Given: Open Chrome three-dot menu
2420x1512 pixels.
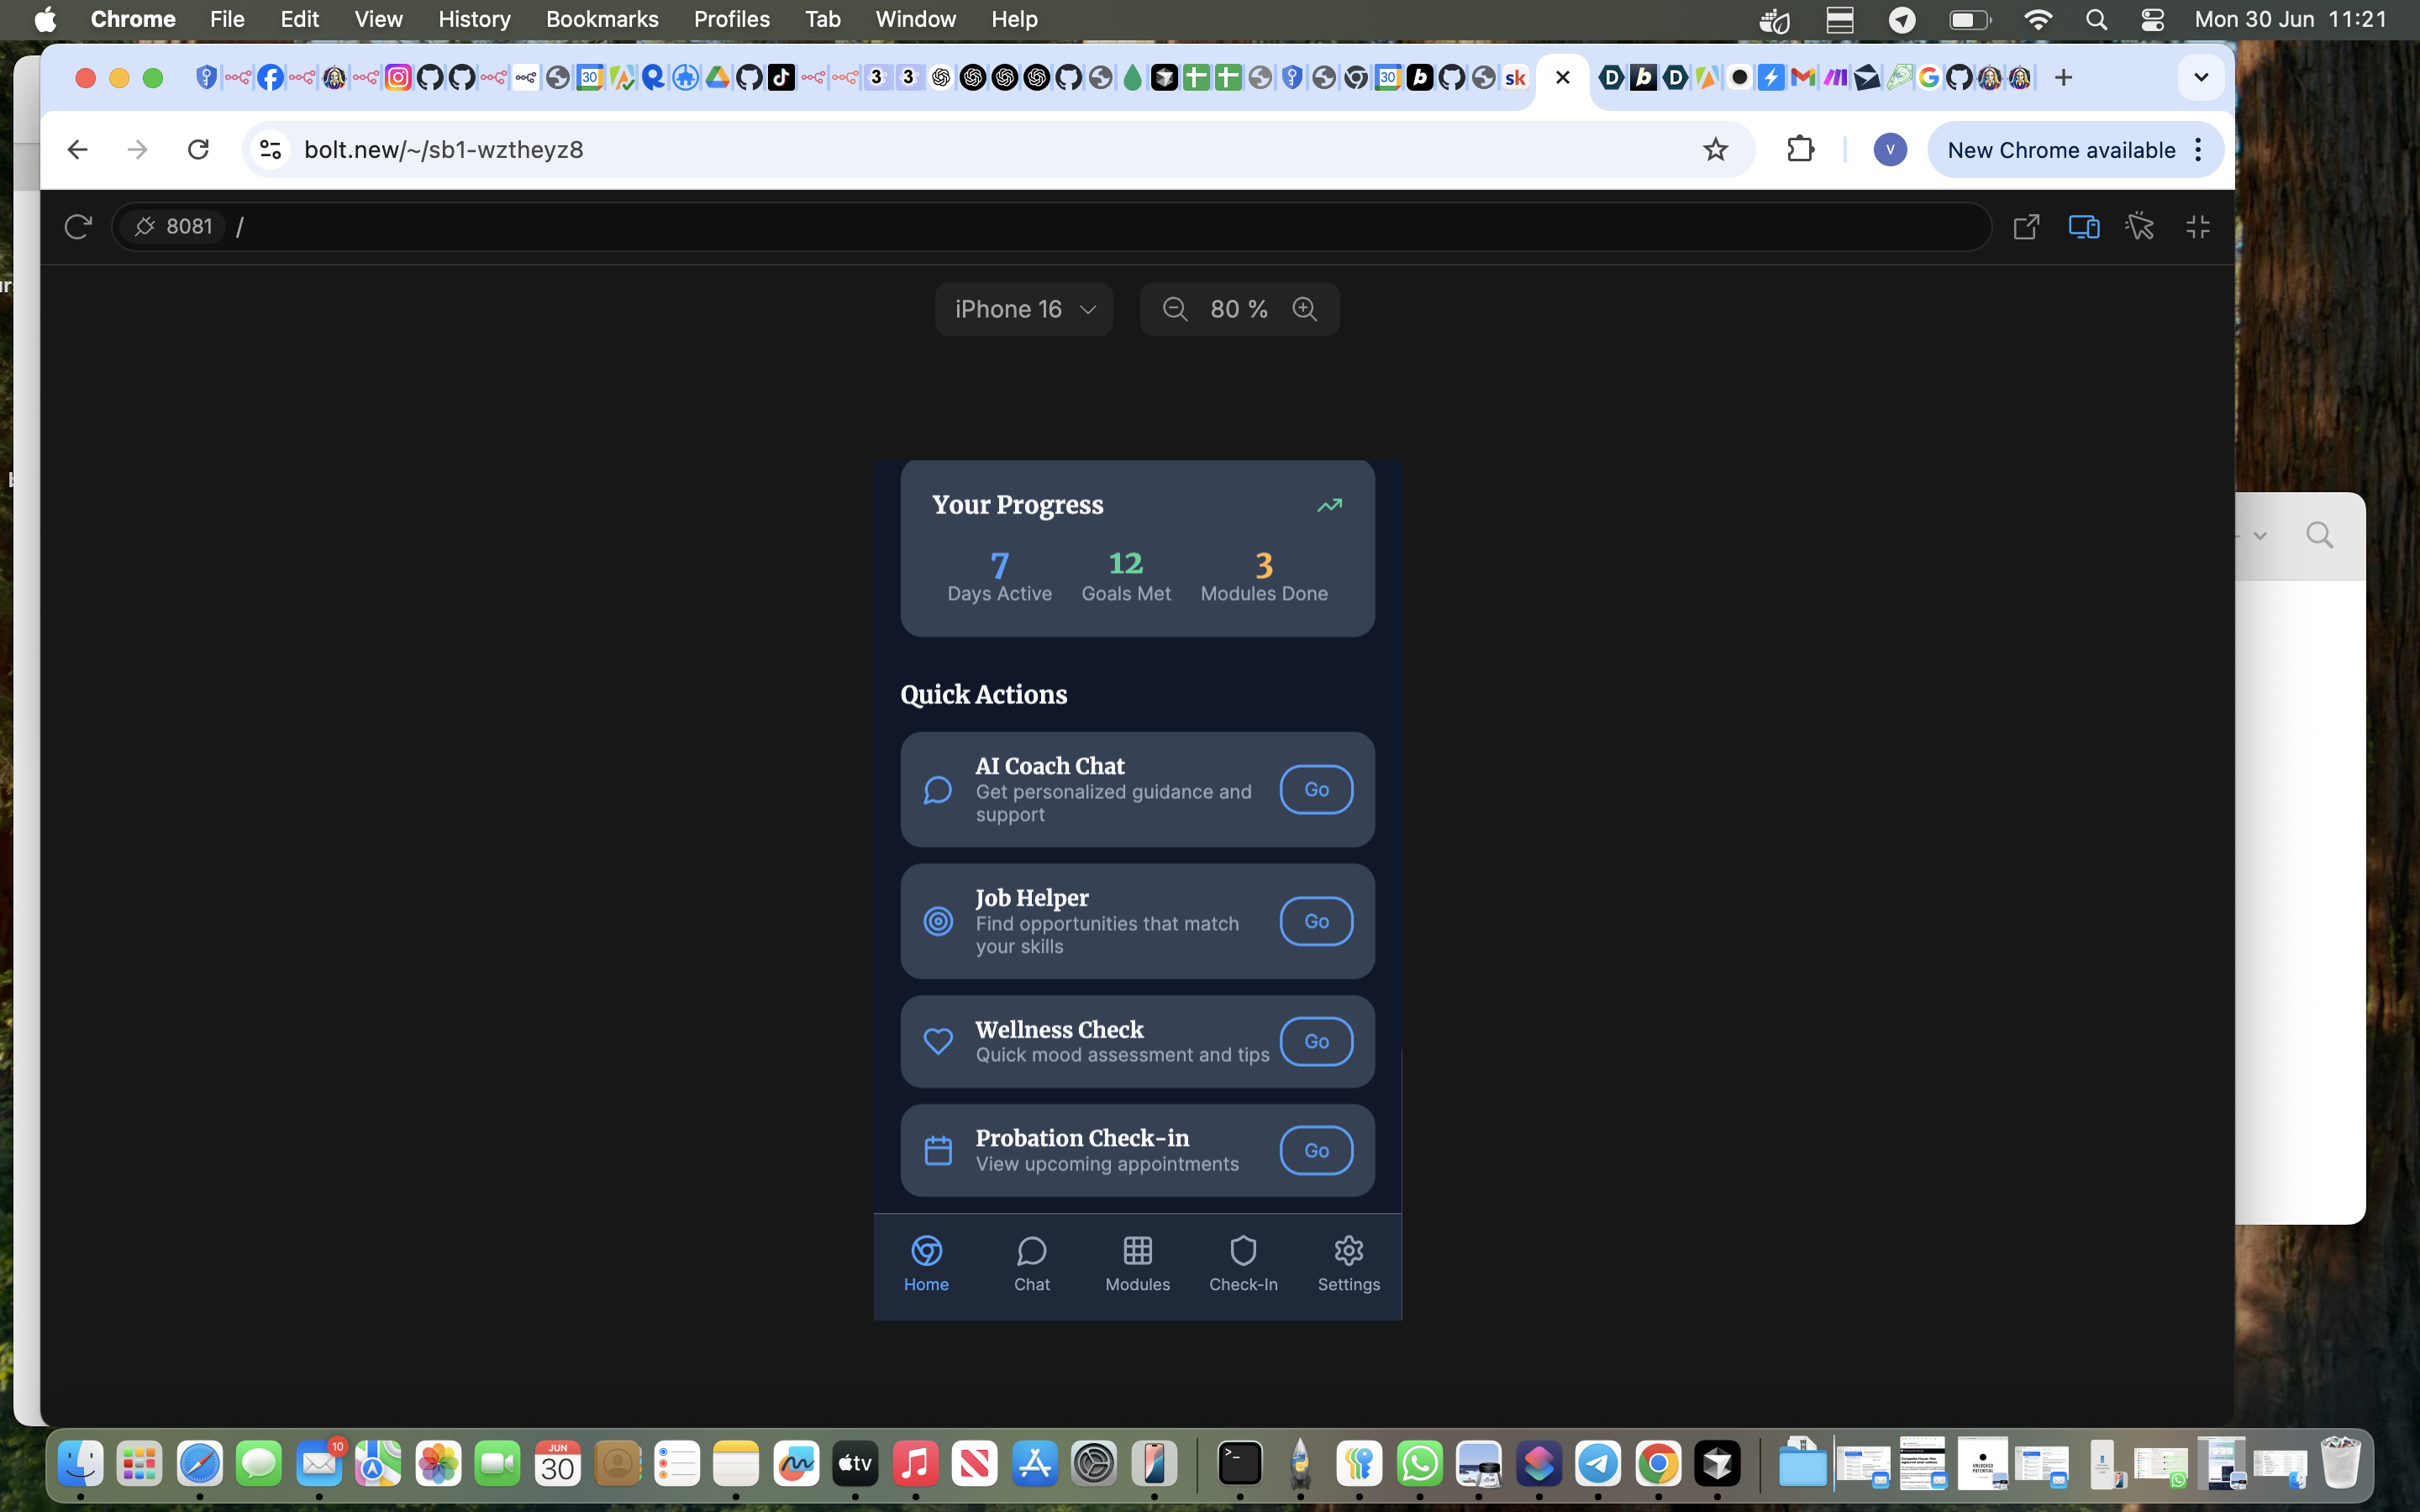Looking at the screenshot, I should click(2198, 150).
